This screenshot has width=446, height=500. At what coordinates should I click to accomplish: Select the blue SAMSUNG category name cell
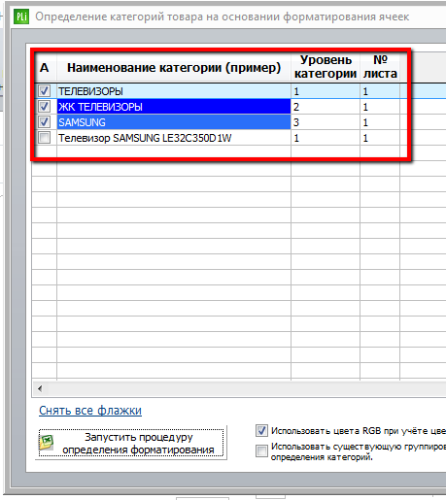[x=174, y=122]
